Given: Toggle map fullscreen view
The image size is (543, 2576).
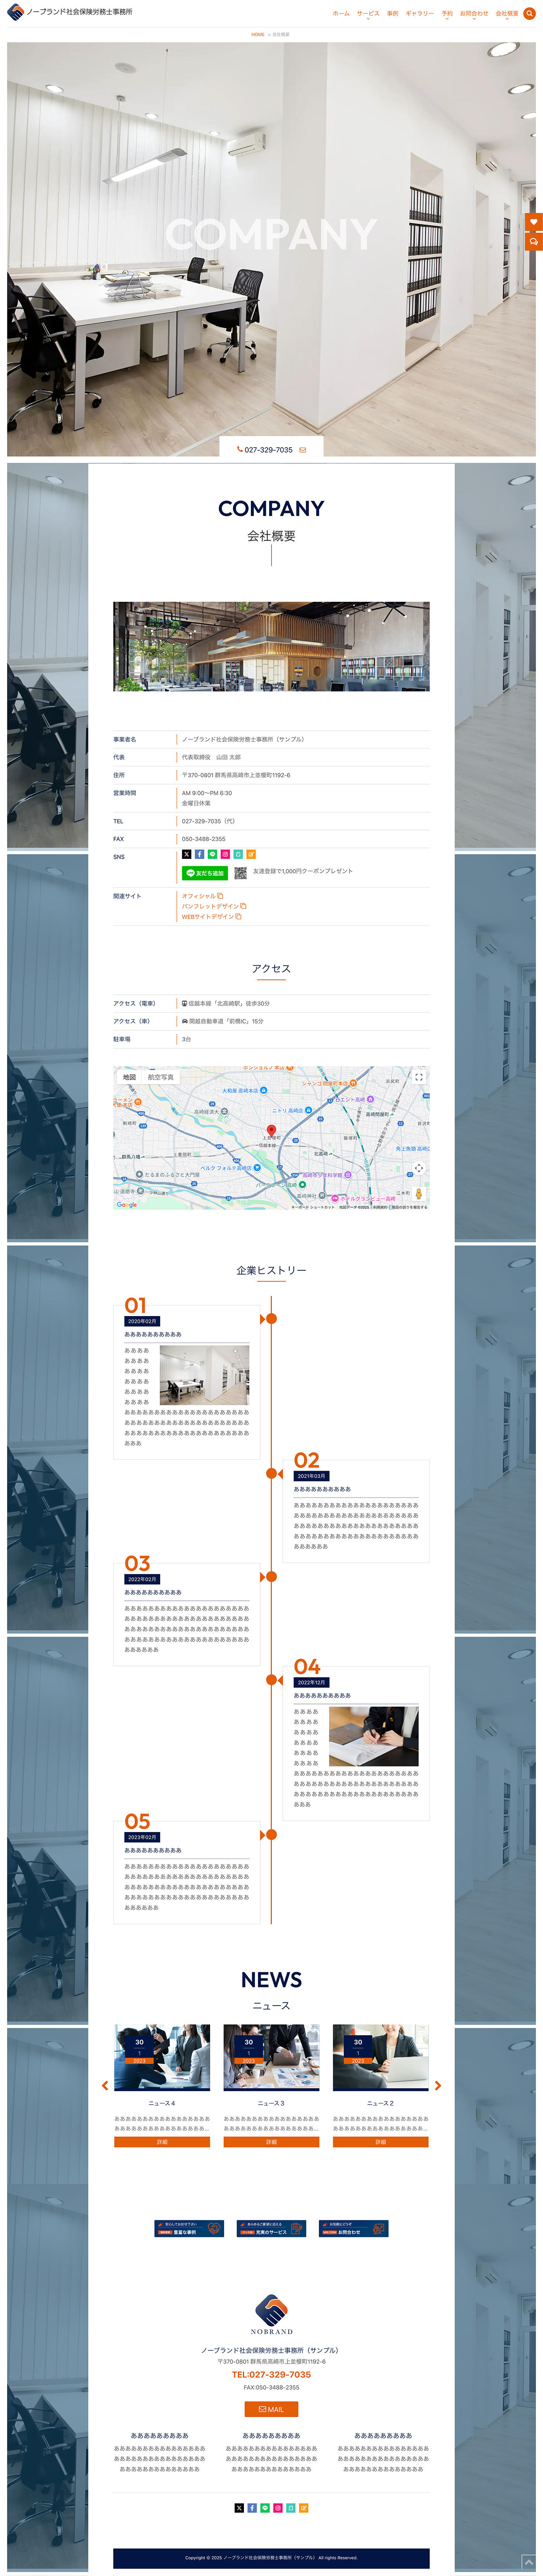Looking at the screenshot, I should click(x=419, y=1077).
